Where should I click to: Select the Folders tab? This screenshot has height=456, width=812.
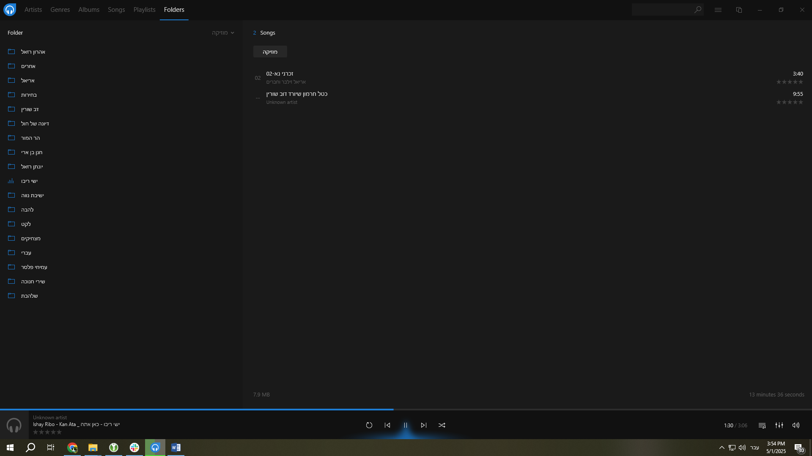coord(174,9)
